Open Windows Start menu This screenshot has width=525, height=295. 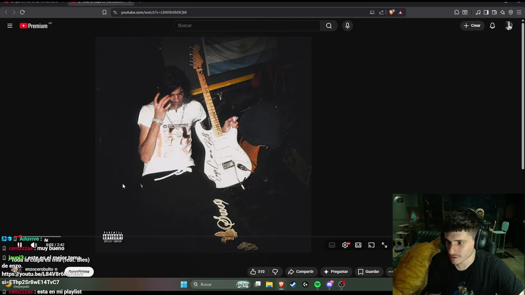pyautogui.click(x=184, y=284)
